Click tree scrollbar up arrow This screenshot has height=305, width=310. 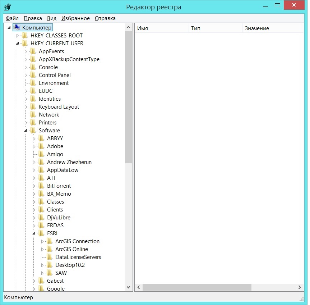pyautogui.click(x=128, y=27)
